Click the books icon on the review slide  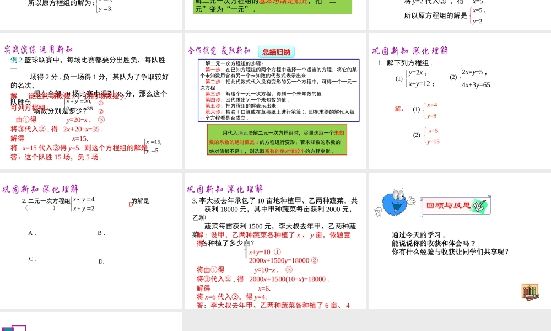(530, 292)
